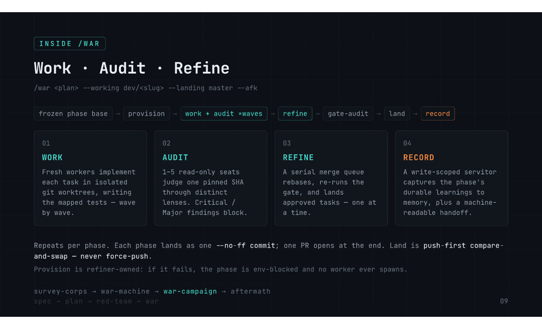The image size is (542, 329).
Task: Click the slide number 09
Action: click(x=504, y=301)
